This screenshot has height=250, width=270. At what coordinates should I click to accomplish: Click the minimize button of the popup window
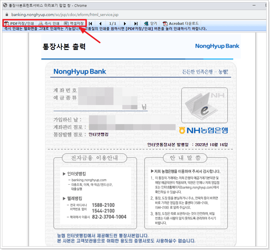pos(254,5)
